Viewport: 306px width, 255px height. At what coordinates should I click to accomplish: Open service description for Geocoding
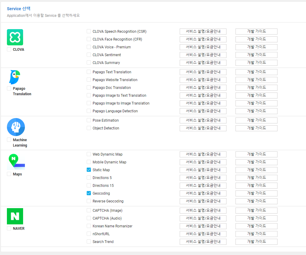click(203, 193)
